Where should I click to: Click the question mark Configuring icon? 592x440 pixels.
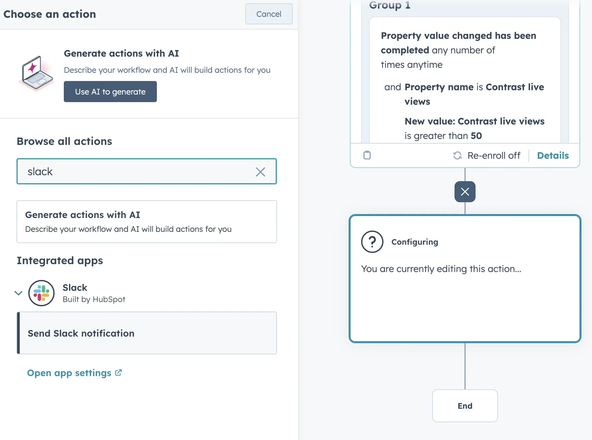click(x=372, y=241)
